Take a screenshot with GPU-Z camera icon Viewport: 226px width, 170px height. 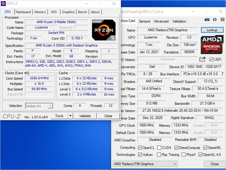(x=207, y=20)
